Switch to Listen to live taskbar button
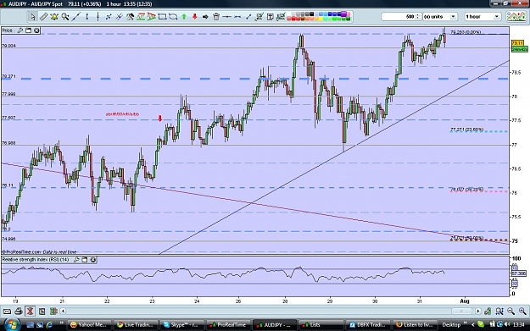 tap(414, 324)
